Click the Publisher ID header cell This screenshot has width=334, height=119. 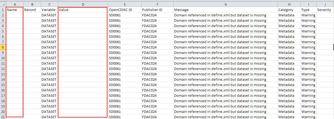click(157, 10)
